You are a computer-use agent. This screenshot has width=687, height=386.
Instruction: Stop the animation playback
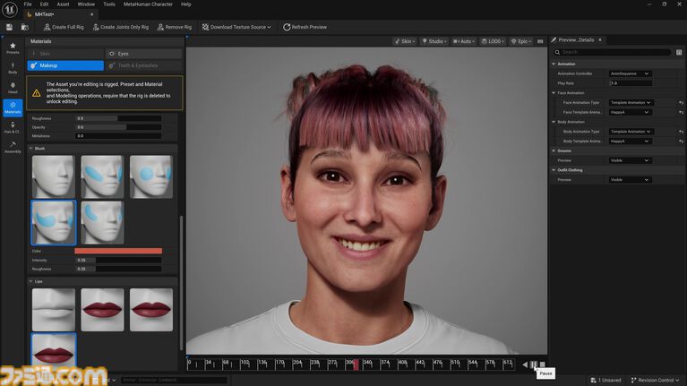[543, 365]
